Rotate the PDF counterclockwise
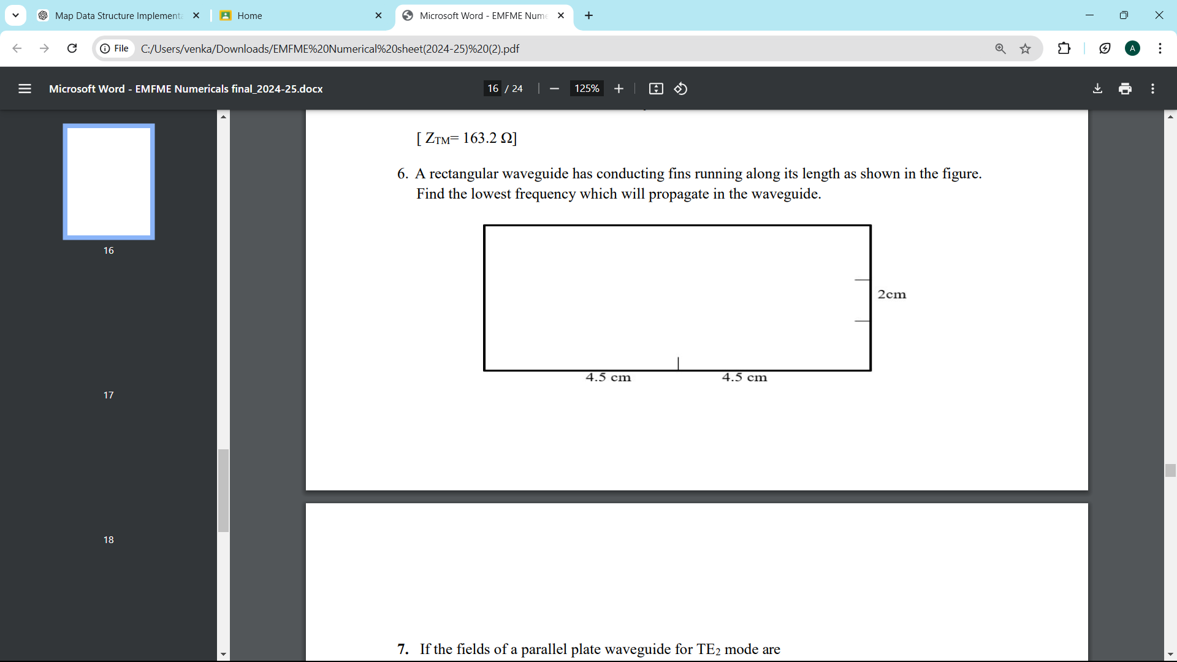This screenshot has width=1177, height=662. 680,88
